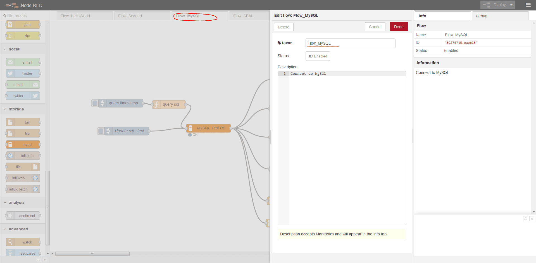Click the flow Name input field
This screenshot has height=263, width=536.
coord(350,43)
